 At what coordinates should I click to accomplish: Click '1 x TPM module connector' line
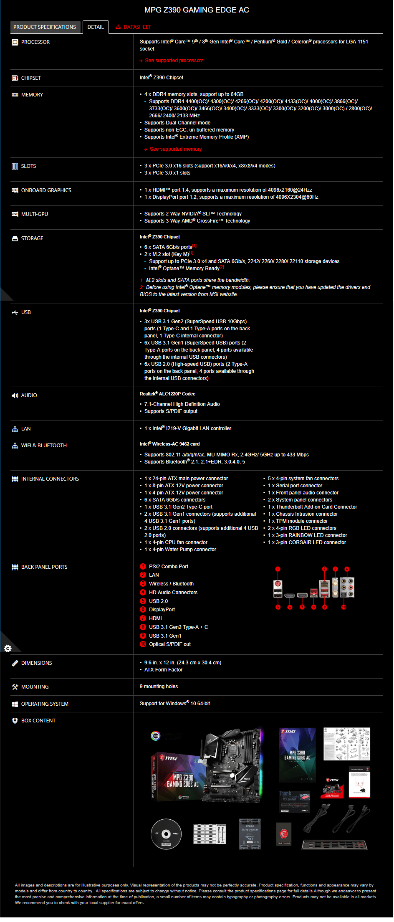(298, 521)
